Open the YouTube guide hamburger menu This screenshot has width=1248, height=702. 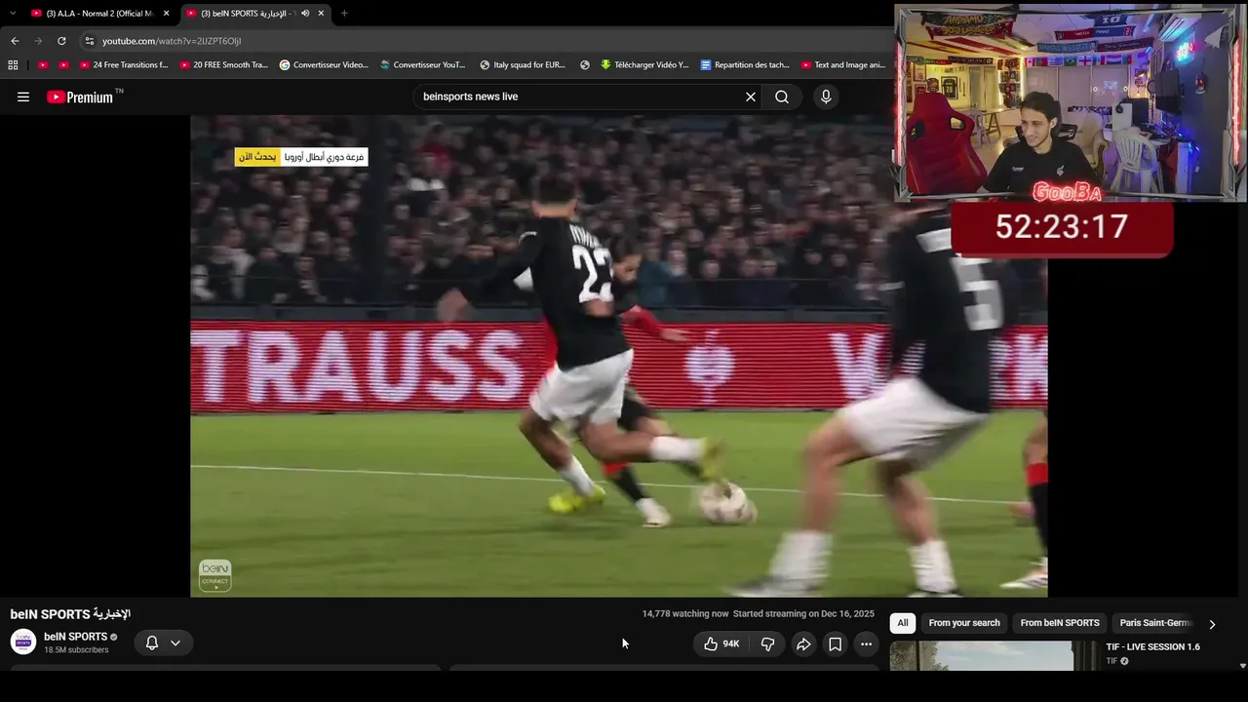23,97
